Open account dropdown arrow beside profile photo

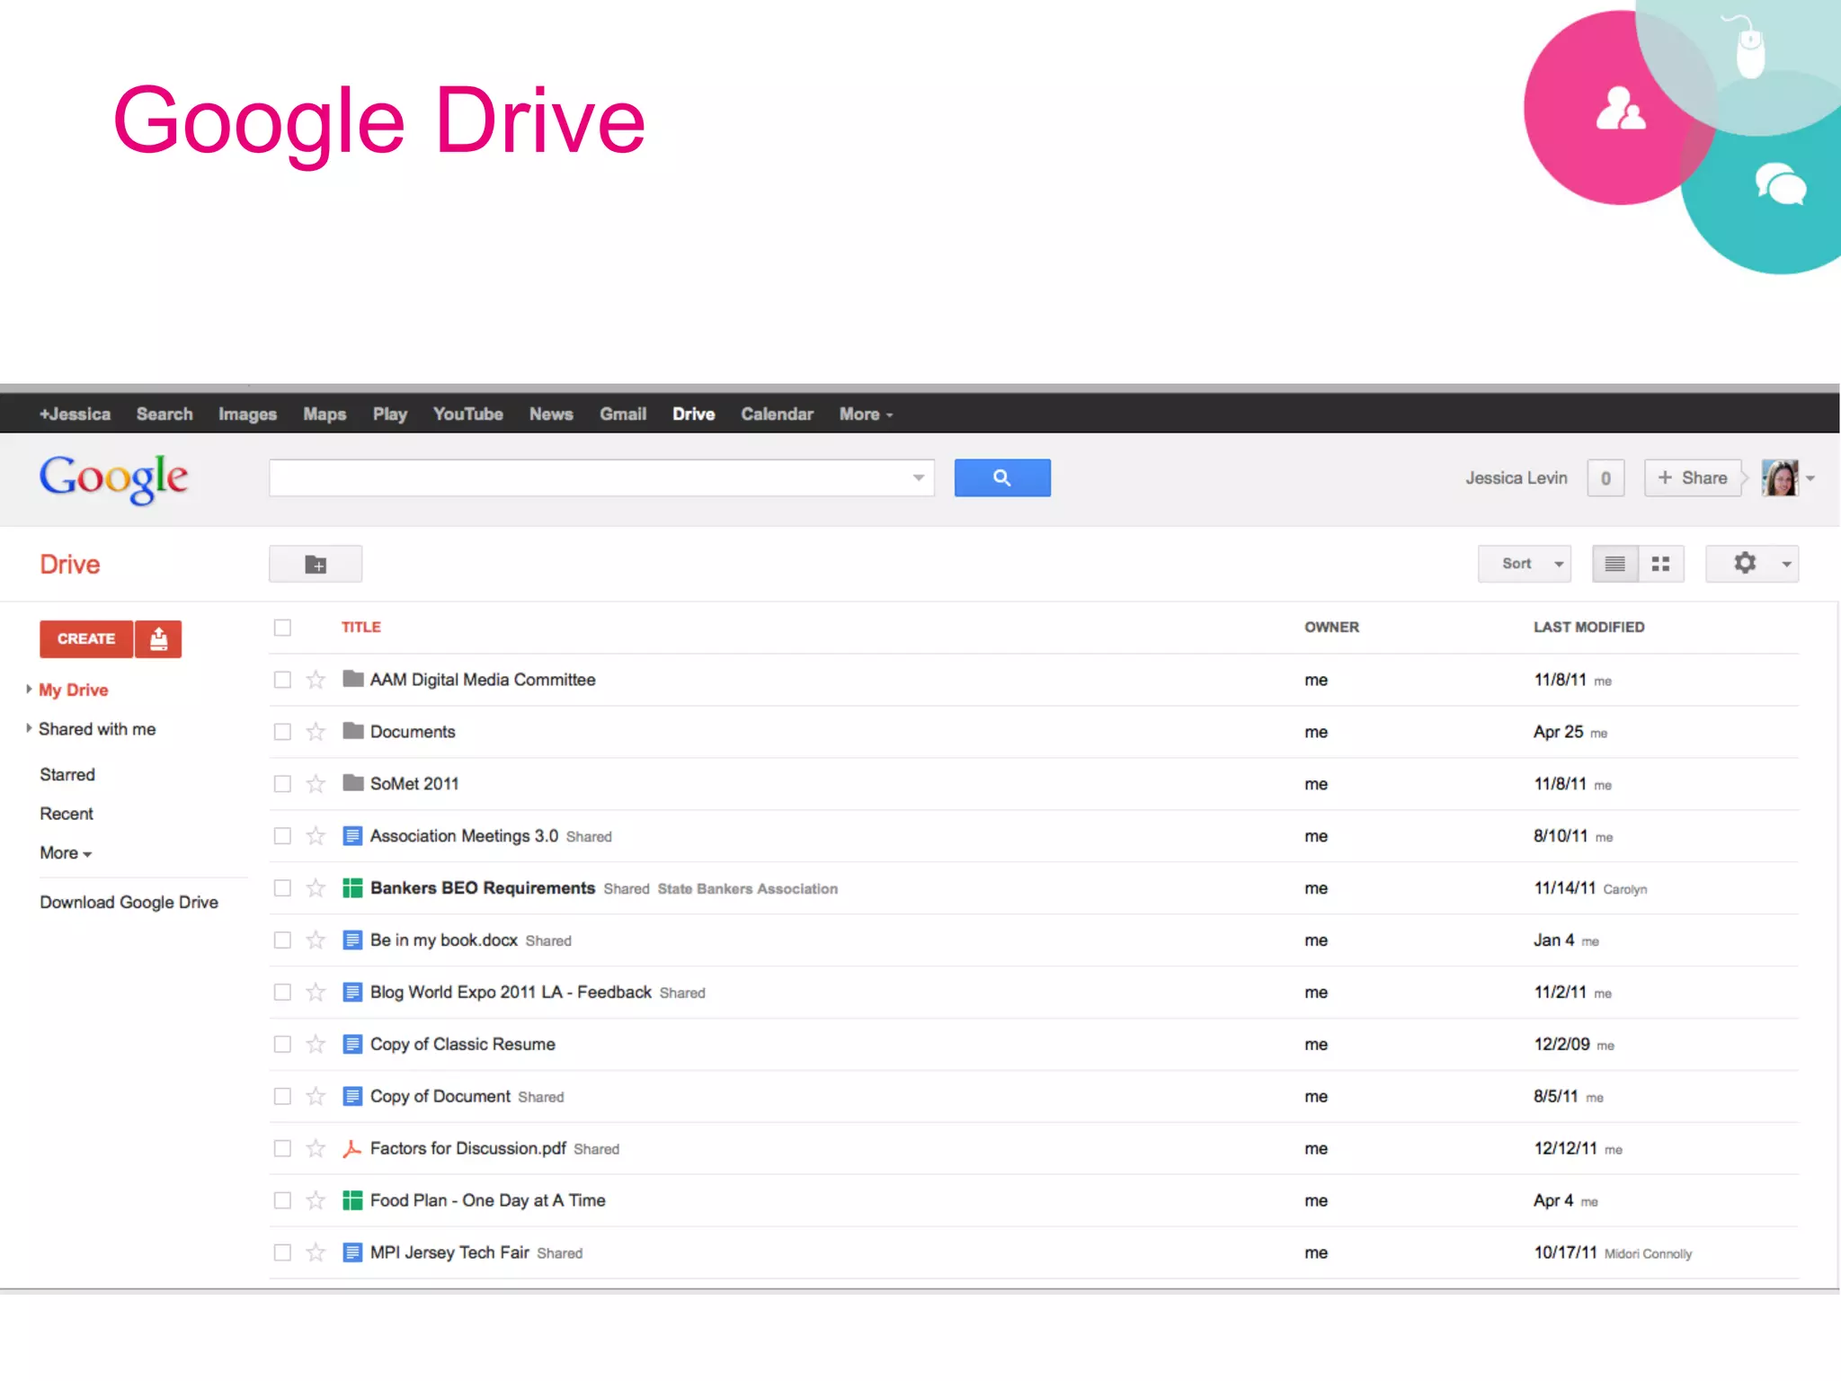coord(1810,478)
